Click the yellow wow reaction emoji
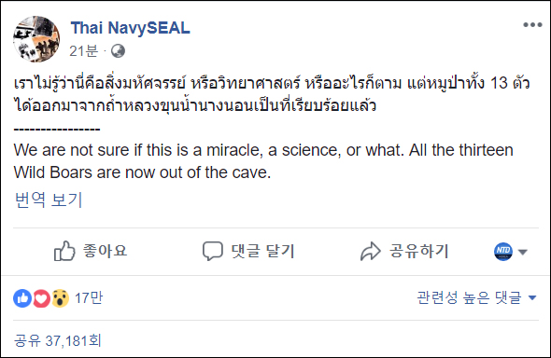The width and height of the screenshot is (551, 358). (60, 298)
